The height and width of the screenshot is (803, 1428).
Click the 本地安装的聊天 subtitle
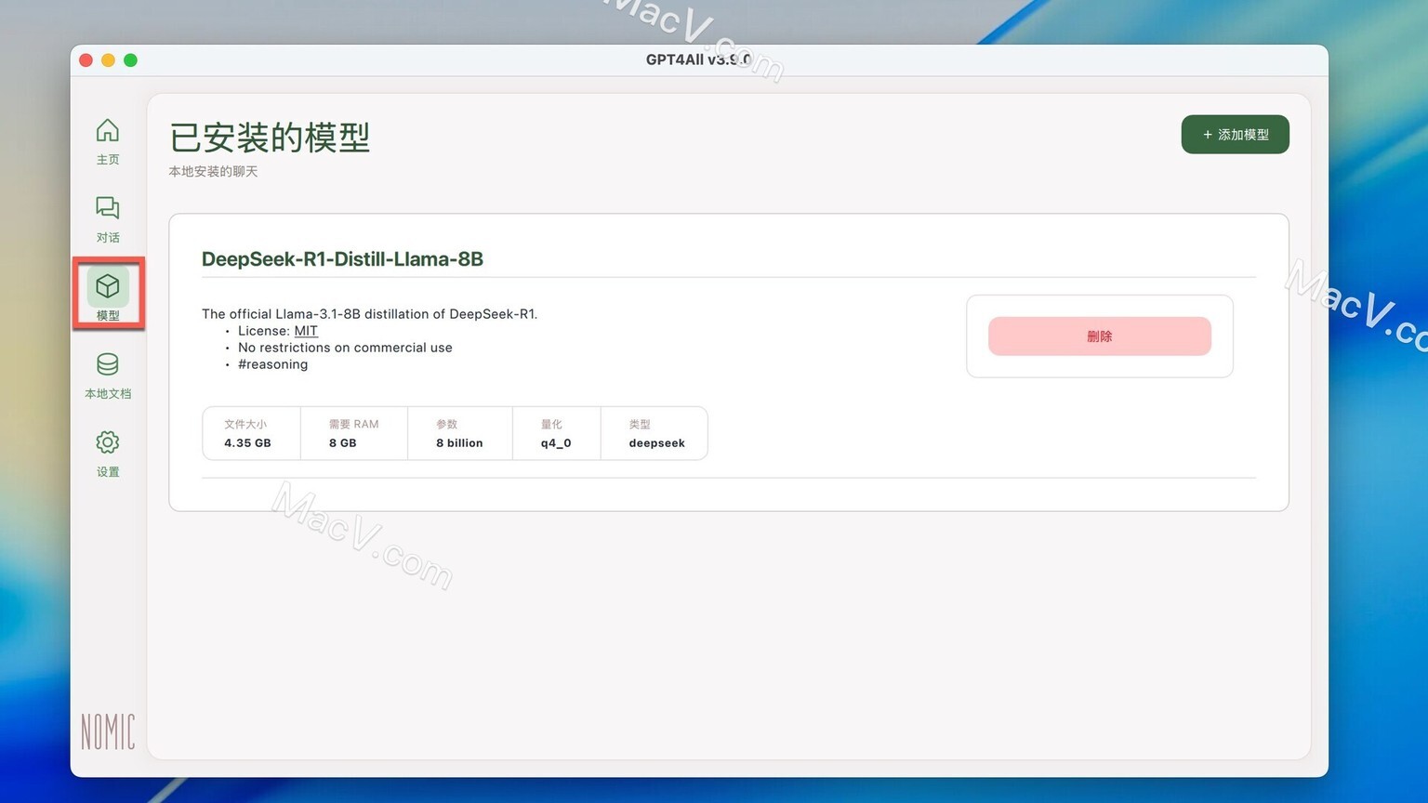[x=213, y=172]
